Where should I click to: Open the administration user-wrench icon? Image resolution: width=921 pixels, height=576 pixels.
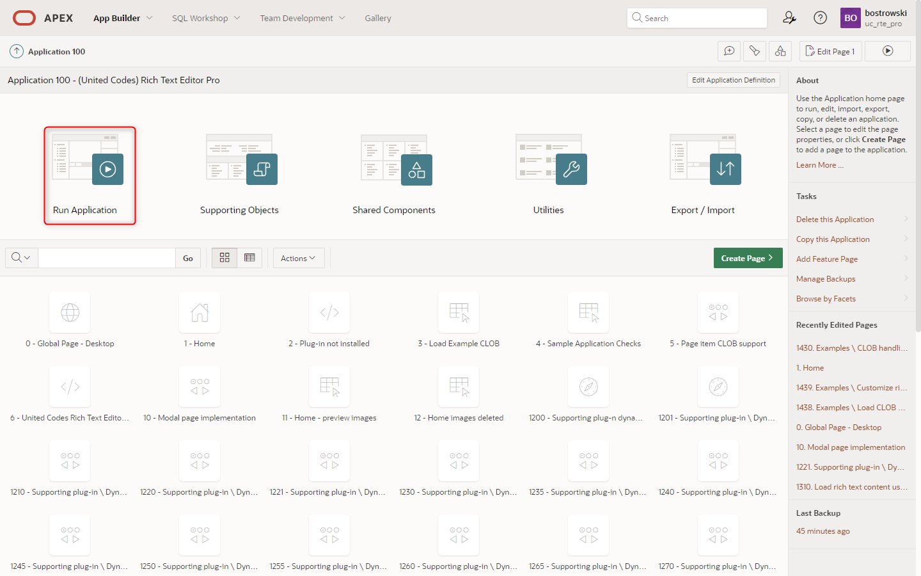[x=789, y=18]
